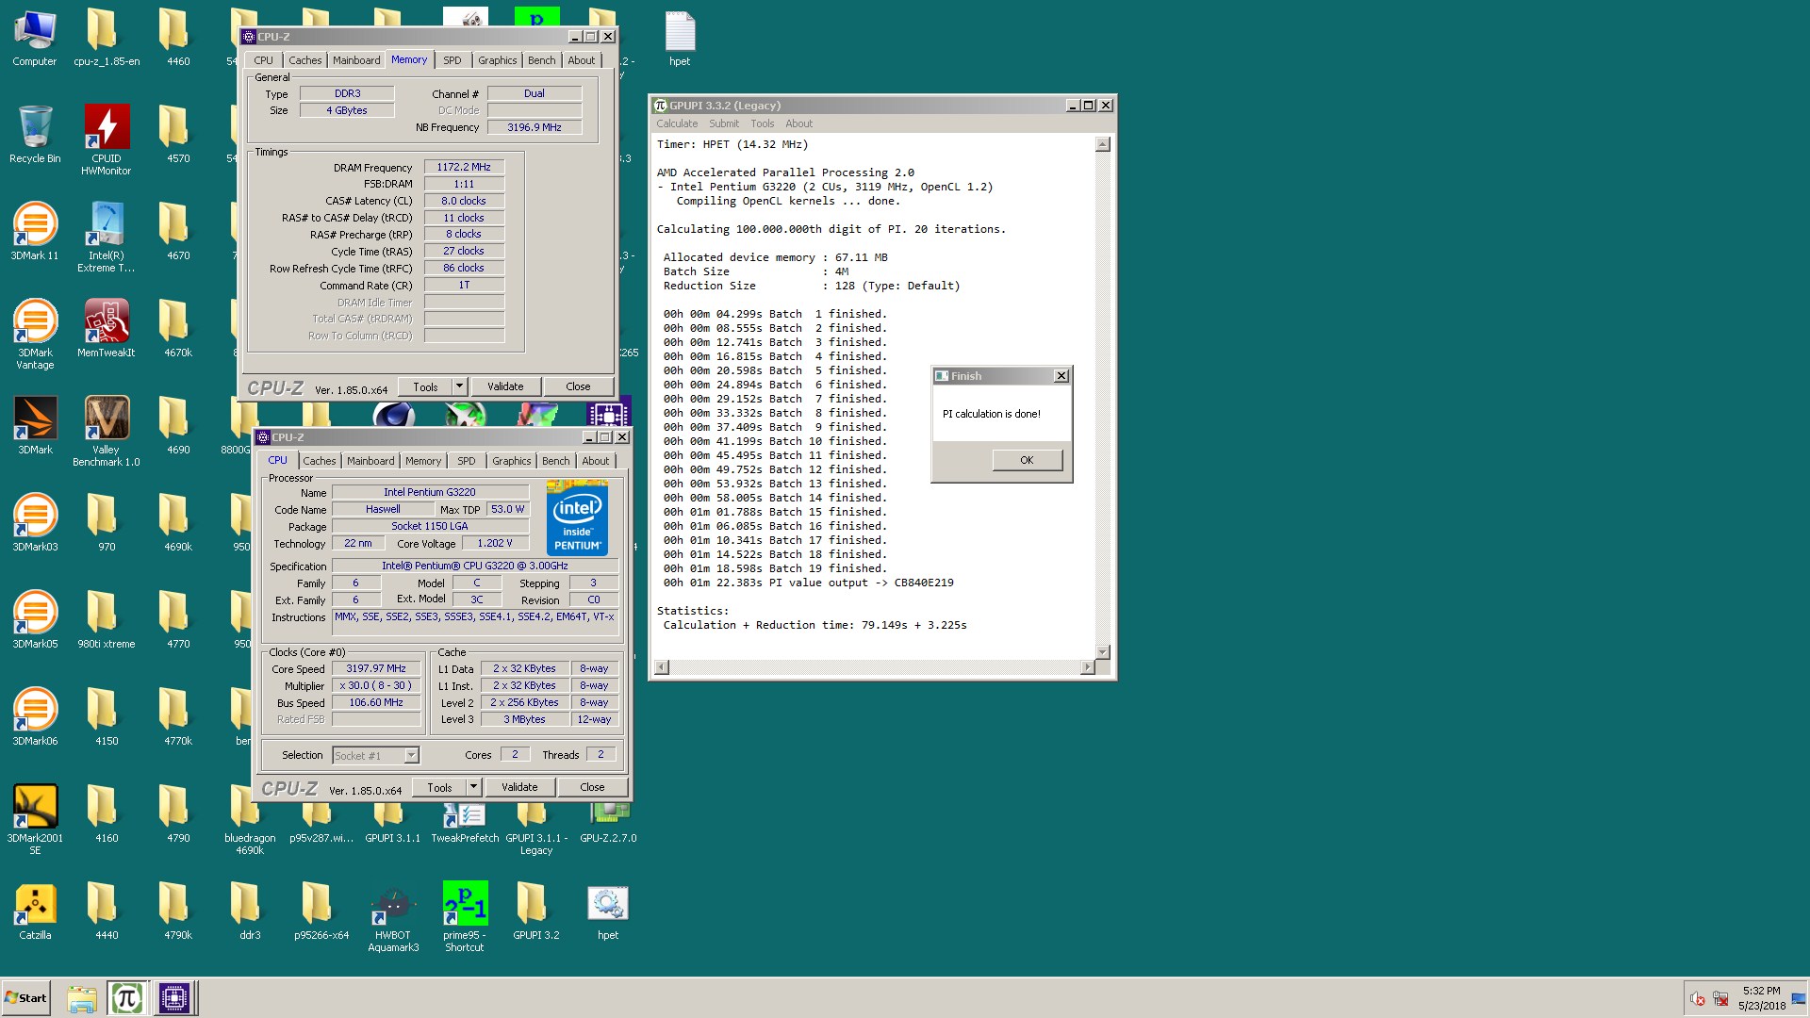The image size is (1810, 1018).
Task: Launch Valley Benchmark 1.0 shortcut
Action: coord(107,432)
